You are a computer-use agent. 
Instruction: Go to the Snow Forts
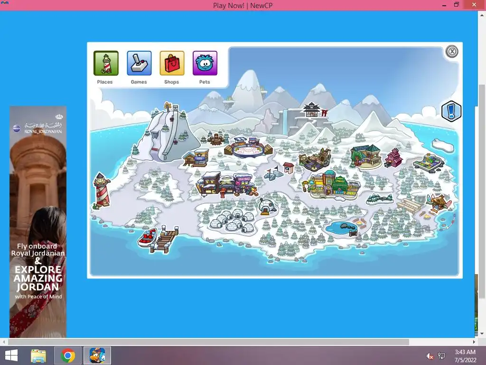coord(273,173)
